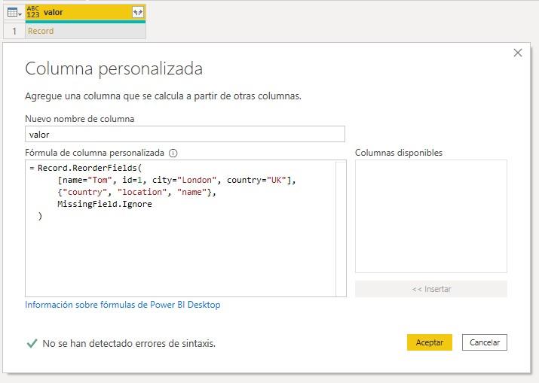
Task: Open the table dropdown arrow in grid corner
Action: [x=20, y=14]
